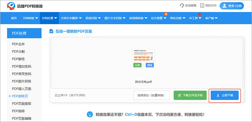
Task: Select PDF页面提取 in sidebar
Action: (22, 104)
